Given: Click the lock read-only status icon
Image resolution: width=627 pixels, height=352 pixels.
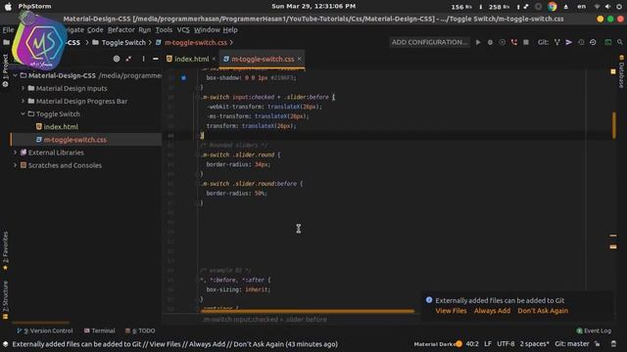Looking at the screenshot, I should click(598, 344).
